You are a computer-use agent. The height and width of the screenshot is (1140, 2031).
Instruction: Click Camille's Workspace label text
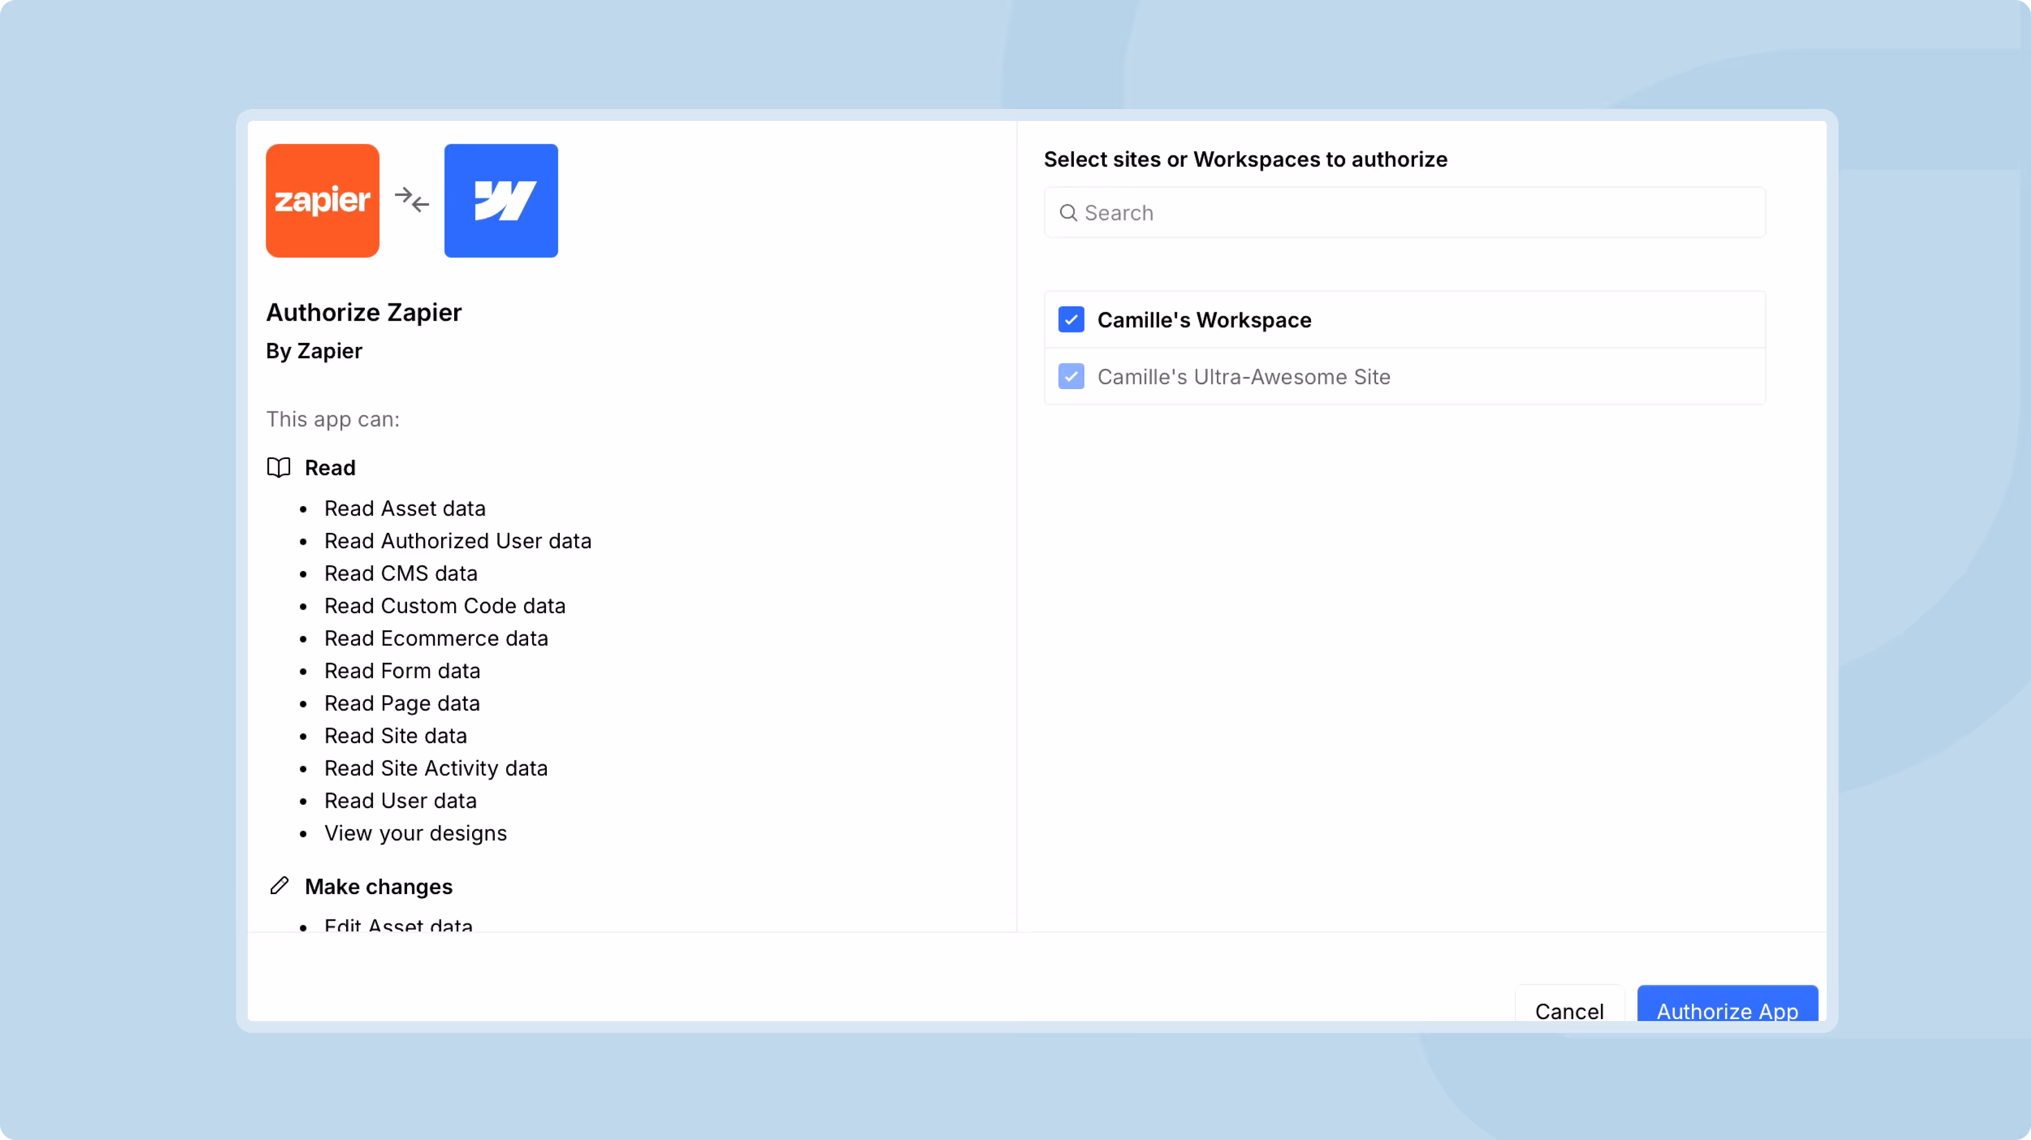pos(1204,320)
